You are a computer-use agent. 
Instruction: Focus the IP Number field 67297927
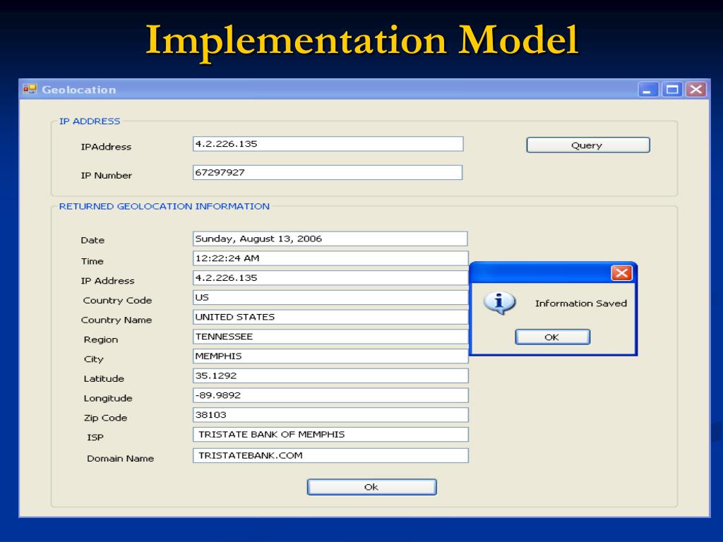pos(328,172)
